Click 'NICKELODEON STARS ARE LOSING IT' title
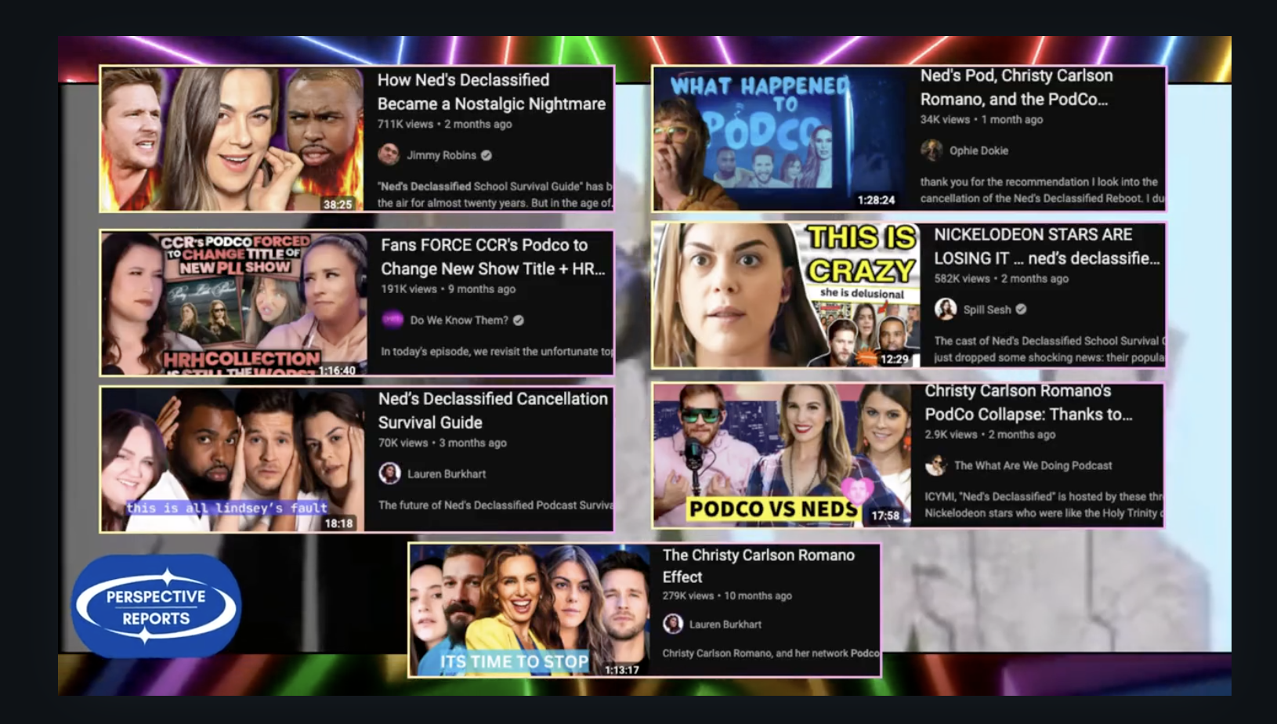 [1046, 246]
